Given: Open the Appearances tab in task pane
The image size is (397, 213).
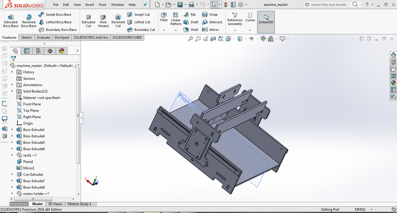Looking at the screenshot, I should point(393,83).
